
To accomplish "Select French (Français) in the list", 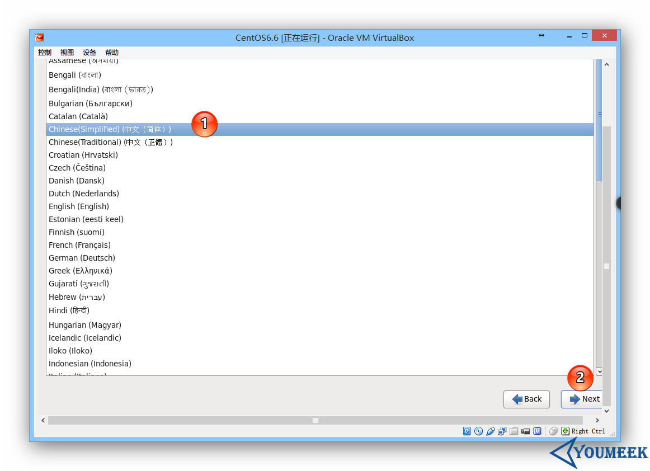I will pyautogui.click(x=79, y=244).
